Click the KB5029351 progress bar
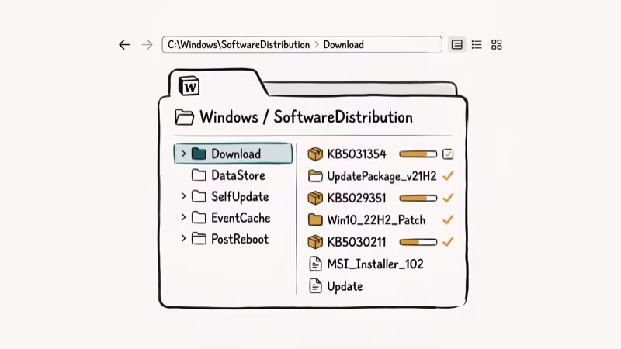This screenshot has height=349, width=621. [x=418, y=198]
